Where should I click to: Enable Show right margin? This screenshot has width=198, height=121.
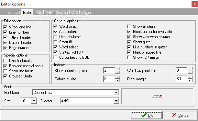coord(129,57)
